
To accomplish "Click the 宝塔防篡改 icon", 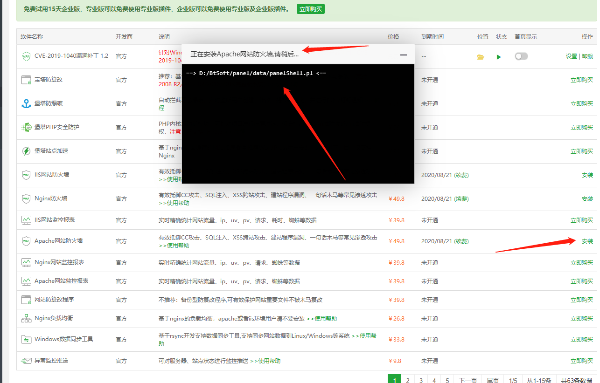I will tap(26, 80).
